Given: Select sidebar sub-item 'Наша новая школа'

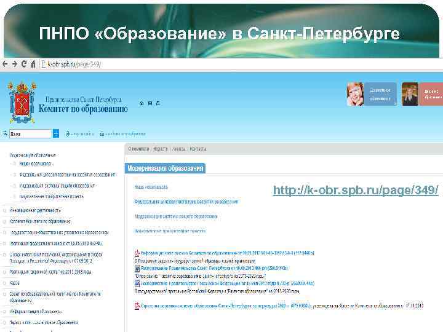Looking at the screenshot, I should tap(35, 164).
